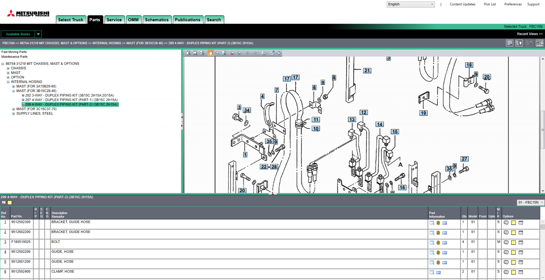The height and width of the screenshot is (280, 545).
Task: Expand MAST (FOR 3A15B20-60) node
Action: tap(13, 86)
